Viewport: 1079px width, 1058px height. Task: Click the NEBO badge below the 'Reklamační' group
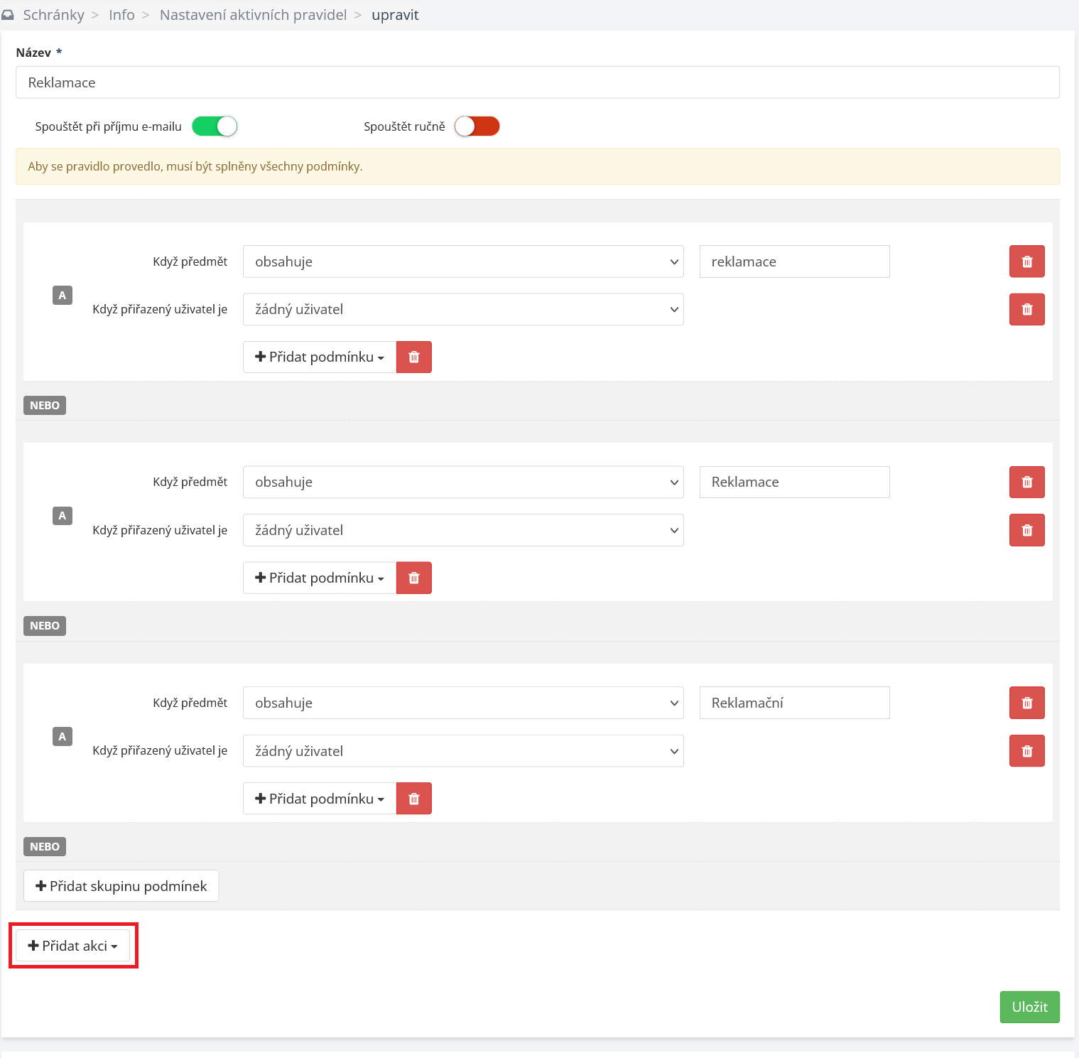coord(45,846)
